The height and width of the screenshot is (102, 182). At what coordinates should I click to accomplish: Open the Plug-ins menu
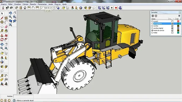pyautogui.click(x=58, y=4)
